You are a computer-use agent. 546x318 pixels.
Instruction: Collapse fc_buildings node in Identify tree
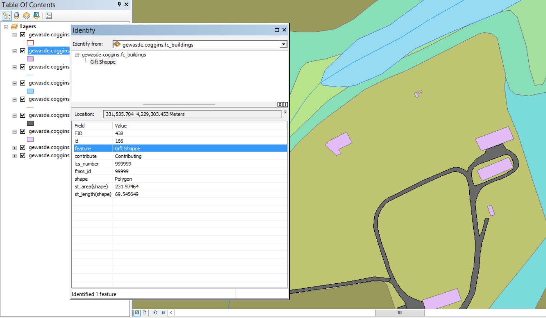click(x=77, y=55)
